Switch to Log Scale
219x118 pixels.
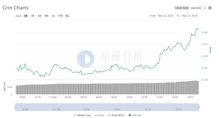[x=196, y=8]
